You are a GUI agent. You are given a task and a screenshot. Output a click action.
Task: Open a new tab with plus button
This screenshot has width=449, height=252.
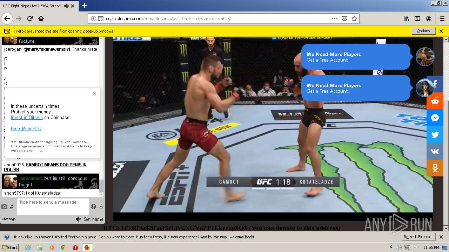(85, 6)
